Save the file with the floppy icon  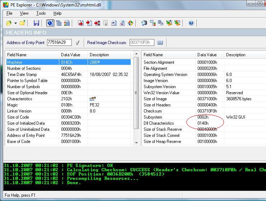click(36, 23)
